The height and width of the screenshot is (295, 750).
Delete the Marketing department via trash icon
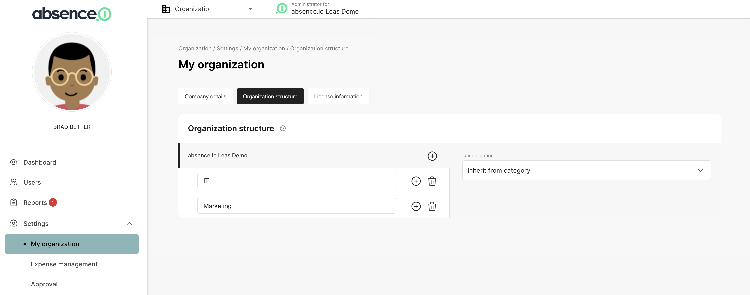coord(432,206)
